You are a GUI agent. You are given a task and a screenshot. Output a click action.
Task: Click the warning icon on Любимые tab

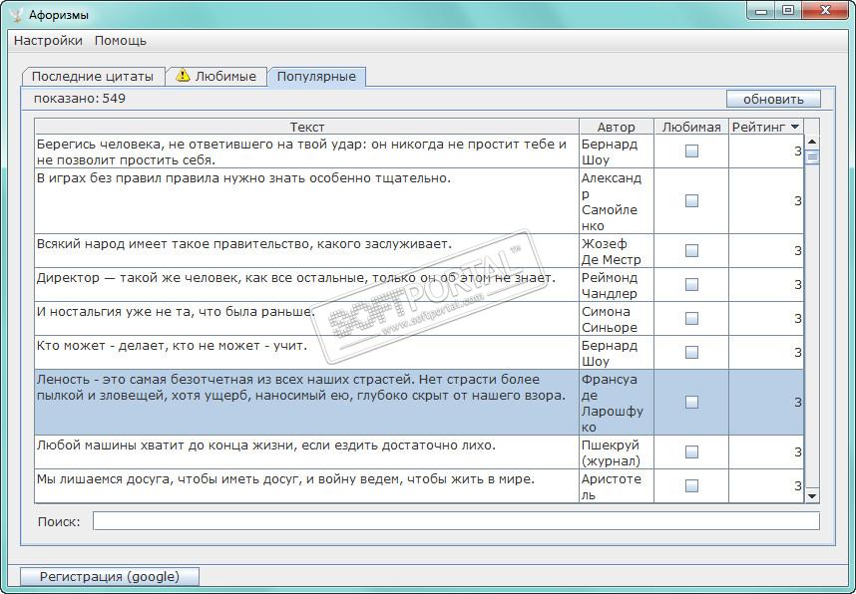183,76
